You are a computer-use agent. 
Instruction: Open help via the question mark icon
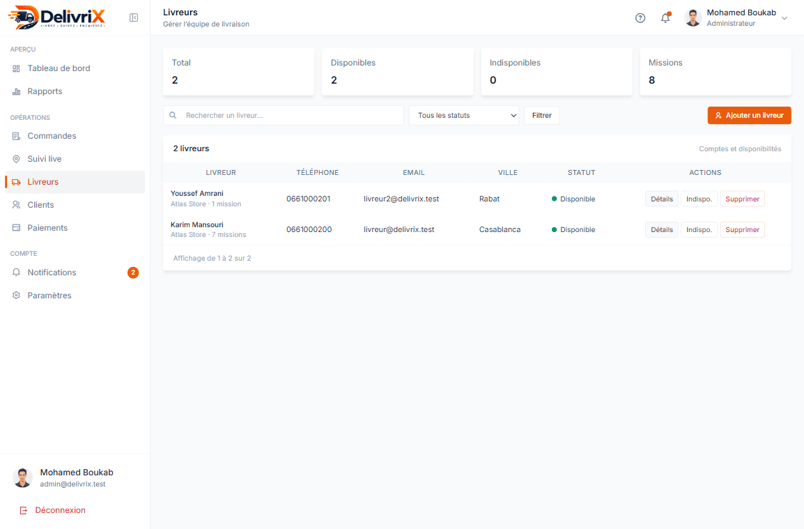coord(640,18)
